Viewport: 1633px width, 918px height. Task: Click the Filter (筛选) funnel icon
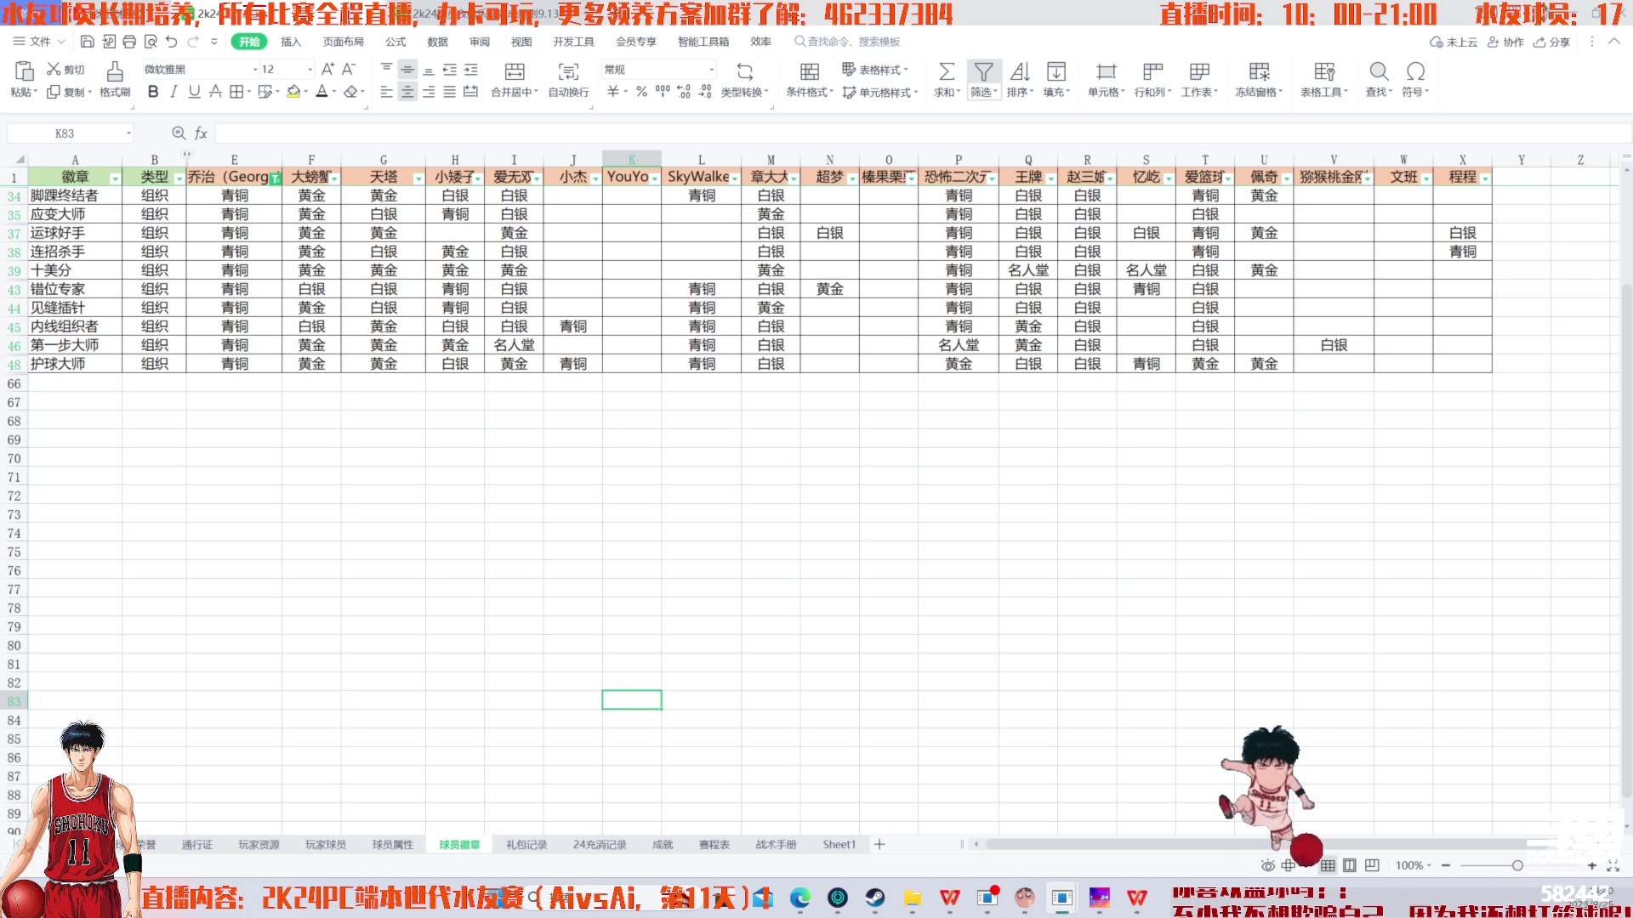[x=984, y=71]
